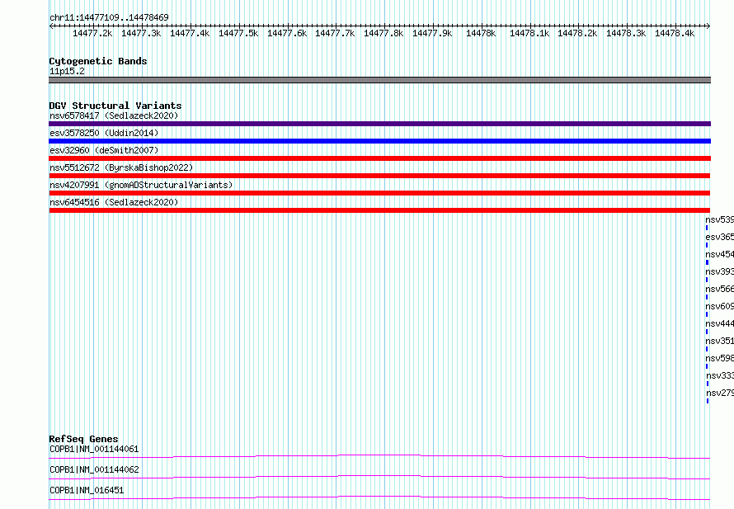This screenshot has height=509, width=734.
Task: Click the blue esv3578250 variant bar
Action: click(379, 141)
